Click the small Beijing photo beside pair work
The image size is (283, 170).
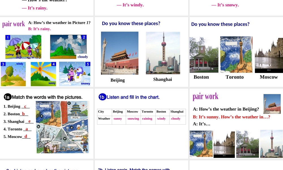(272, 104)
